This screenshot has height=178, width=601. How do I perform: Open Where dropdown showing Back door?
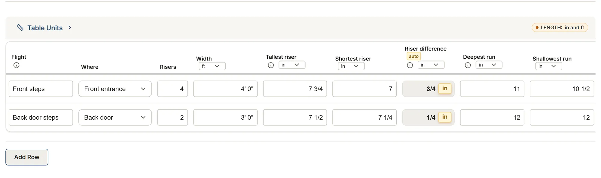[x=115, y=118]
